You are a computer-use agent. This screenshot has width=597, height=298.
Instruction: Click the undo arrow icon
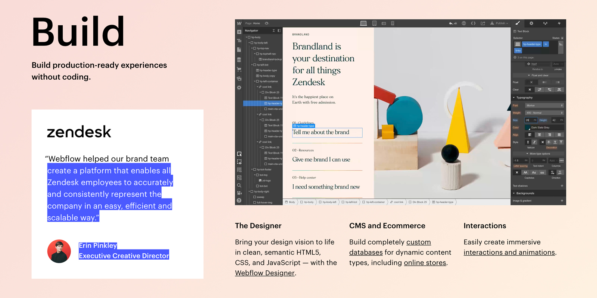tap(451, 23)
